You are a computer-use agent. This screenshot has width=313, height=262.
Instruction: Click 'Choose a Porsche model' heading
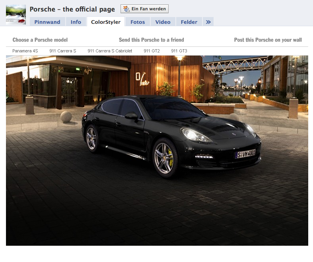[40, 40]
